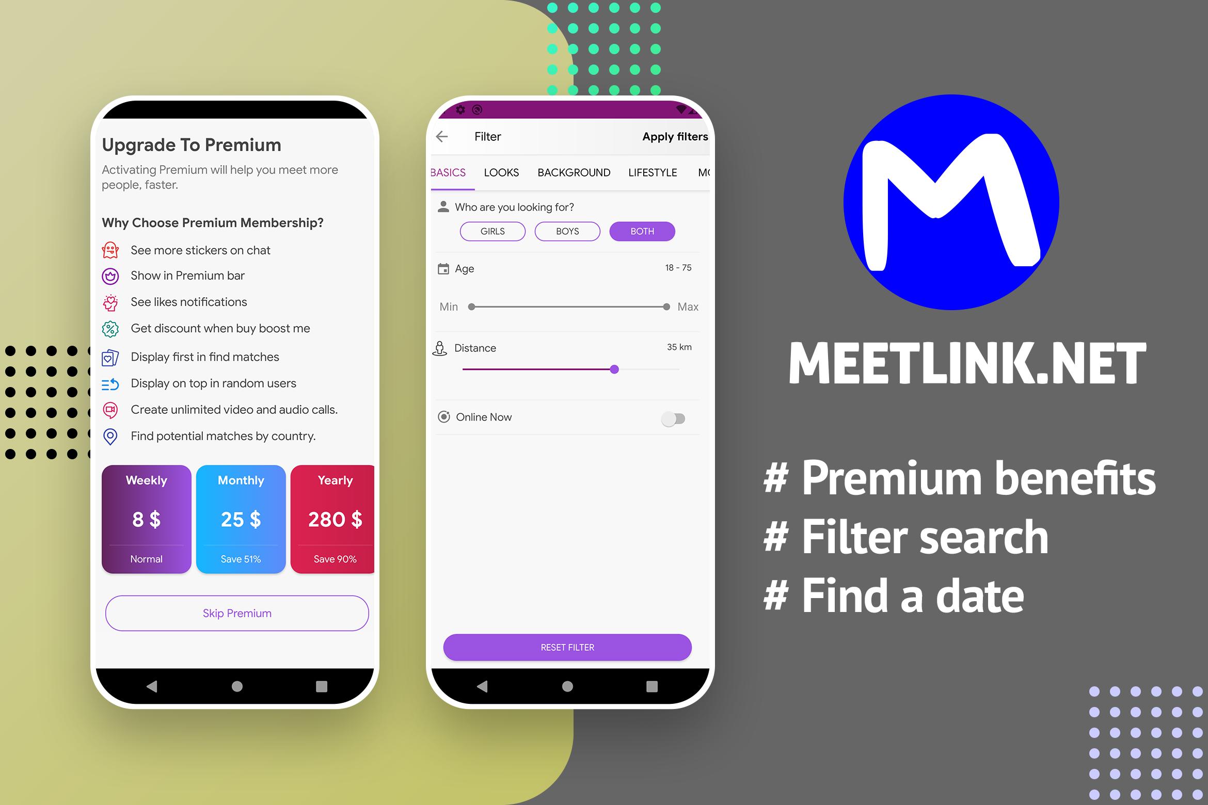Click Skip Premium option
Screen dimensions: 1208x805
[238, 613]
